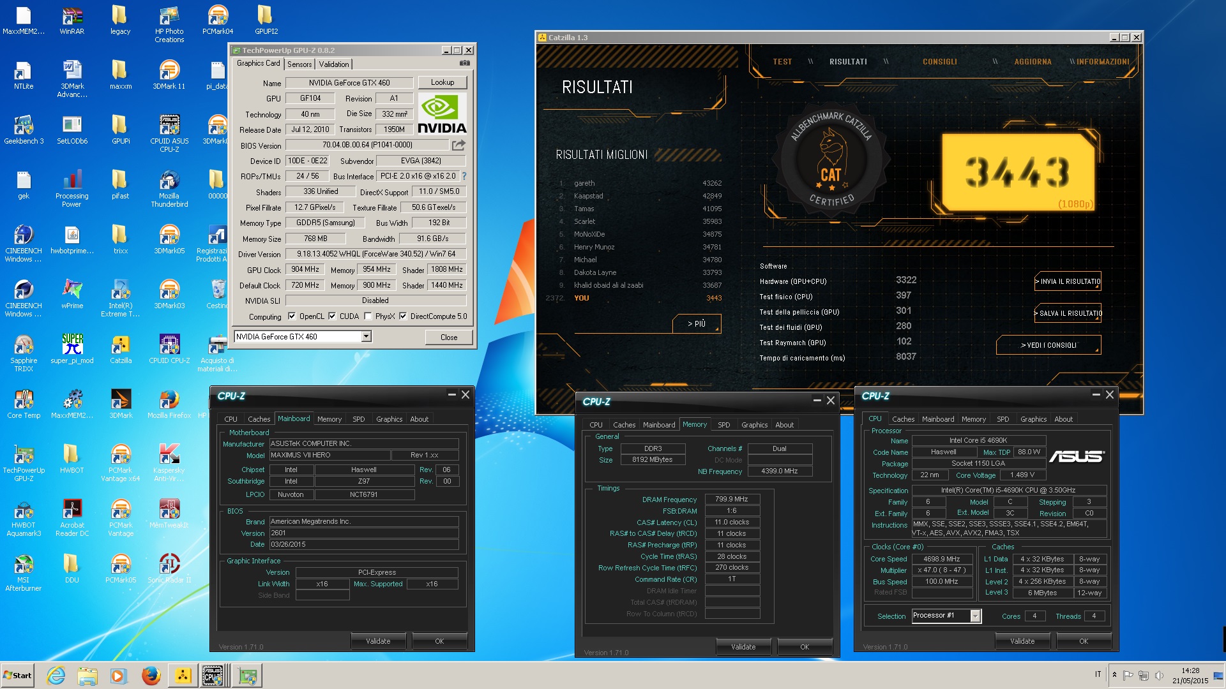Click the PIÙ button under results list

697,323
